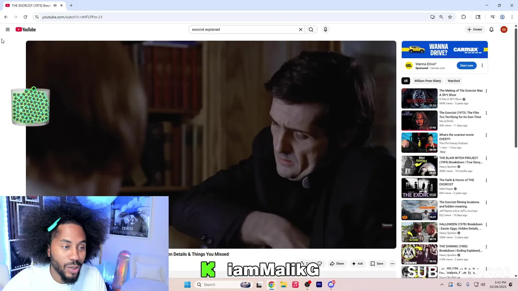Open options for Faith & Horror video
Viewport: 518px width, 291px height.
click(x=486, y=181)
